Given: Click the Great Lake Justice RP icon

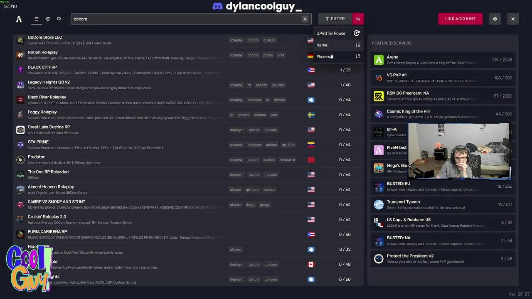Looking at the screenshot, I should coord(20,130).
